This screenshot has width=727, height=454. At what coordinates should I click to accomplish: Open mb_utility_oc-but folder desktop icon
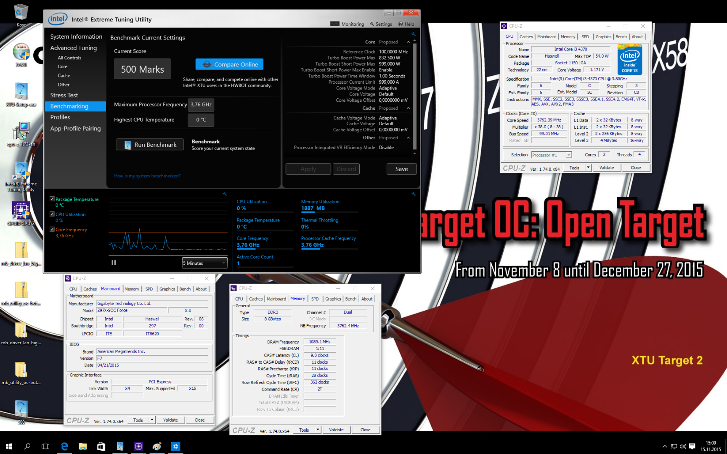pyautogui.click(x=21, y=373)
